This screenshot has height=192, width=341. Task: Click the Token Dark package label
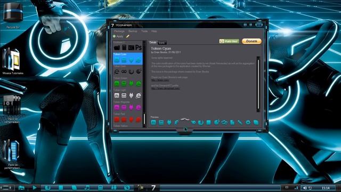tap(119, 66)
